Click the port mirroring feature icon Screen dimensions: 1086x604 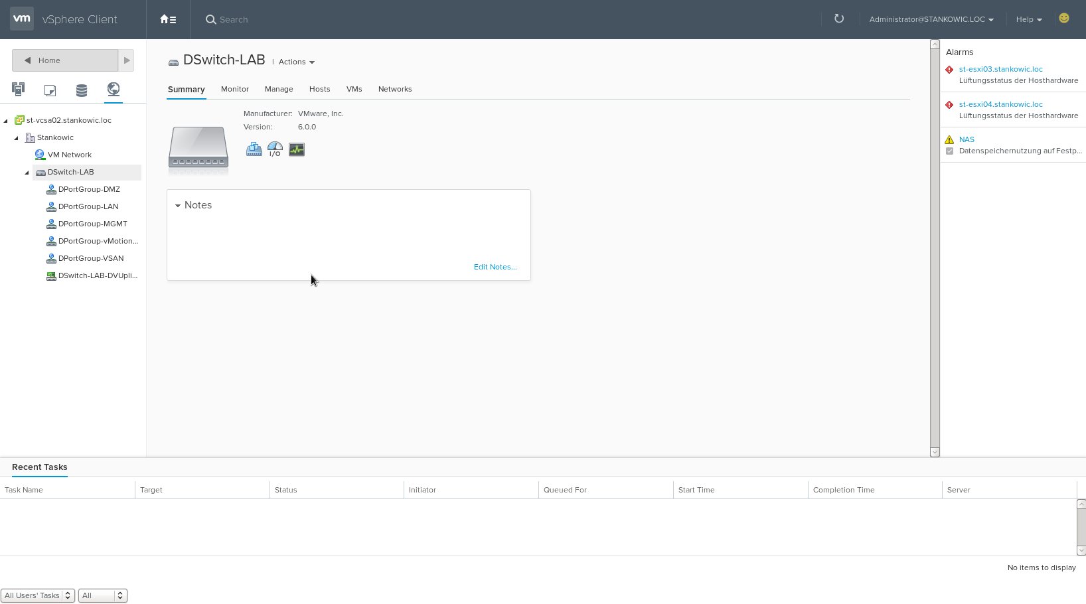pyautogui.click(x=254, y=149)
